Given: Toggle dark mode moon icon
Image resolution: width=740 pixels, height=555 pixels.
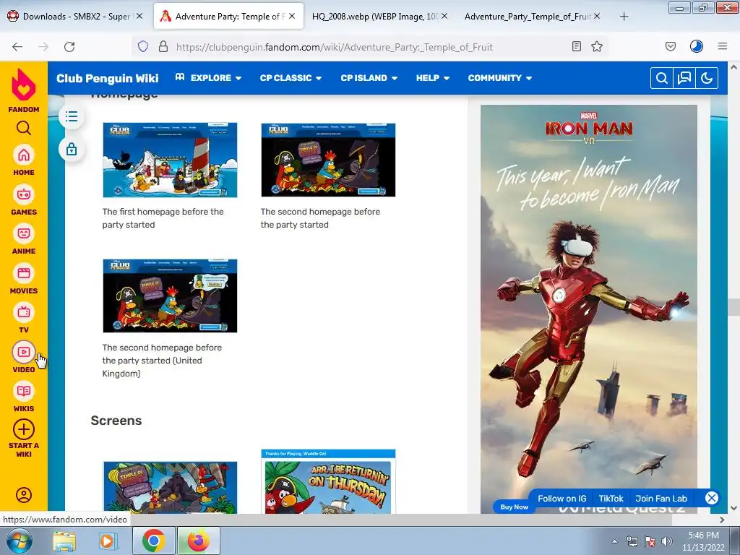Looking at the screenshot, I should point(707,78).
